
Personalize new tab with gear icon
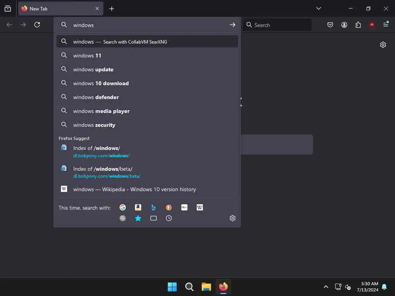pos(383,45)
